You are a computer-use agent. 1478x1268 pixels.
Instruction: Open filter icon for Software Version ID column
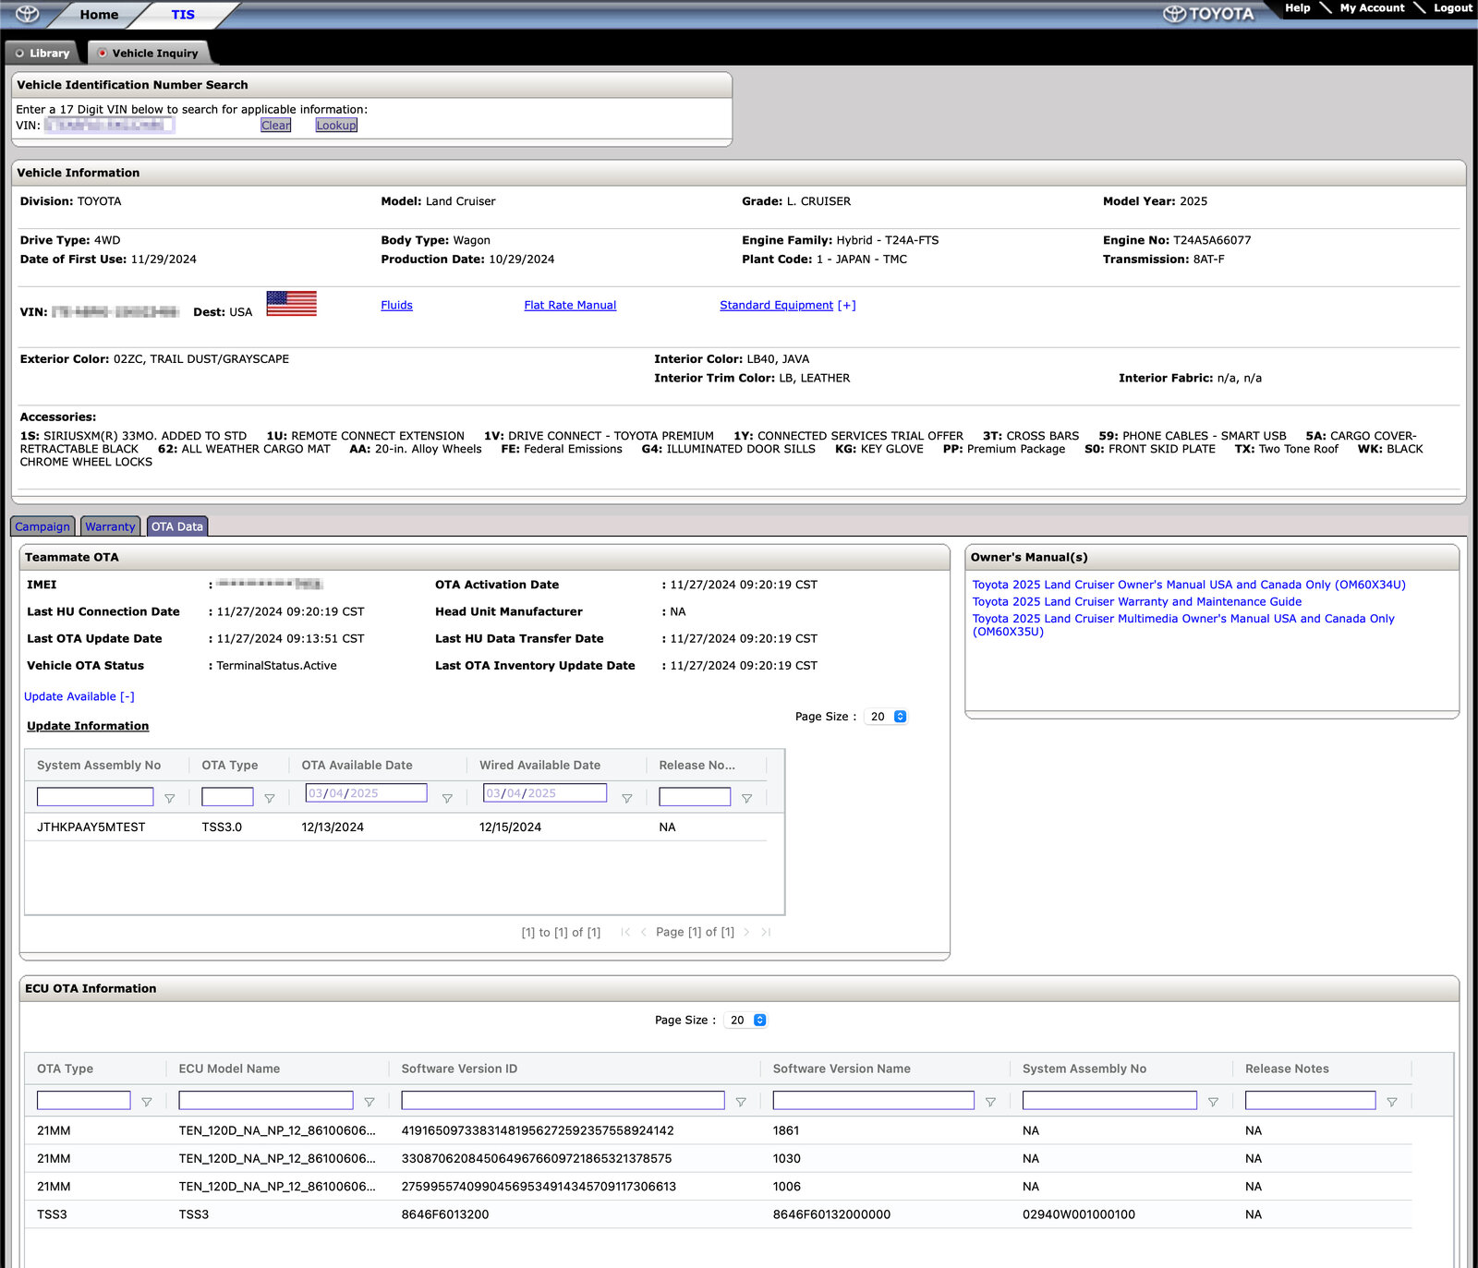740,1102
